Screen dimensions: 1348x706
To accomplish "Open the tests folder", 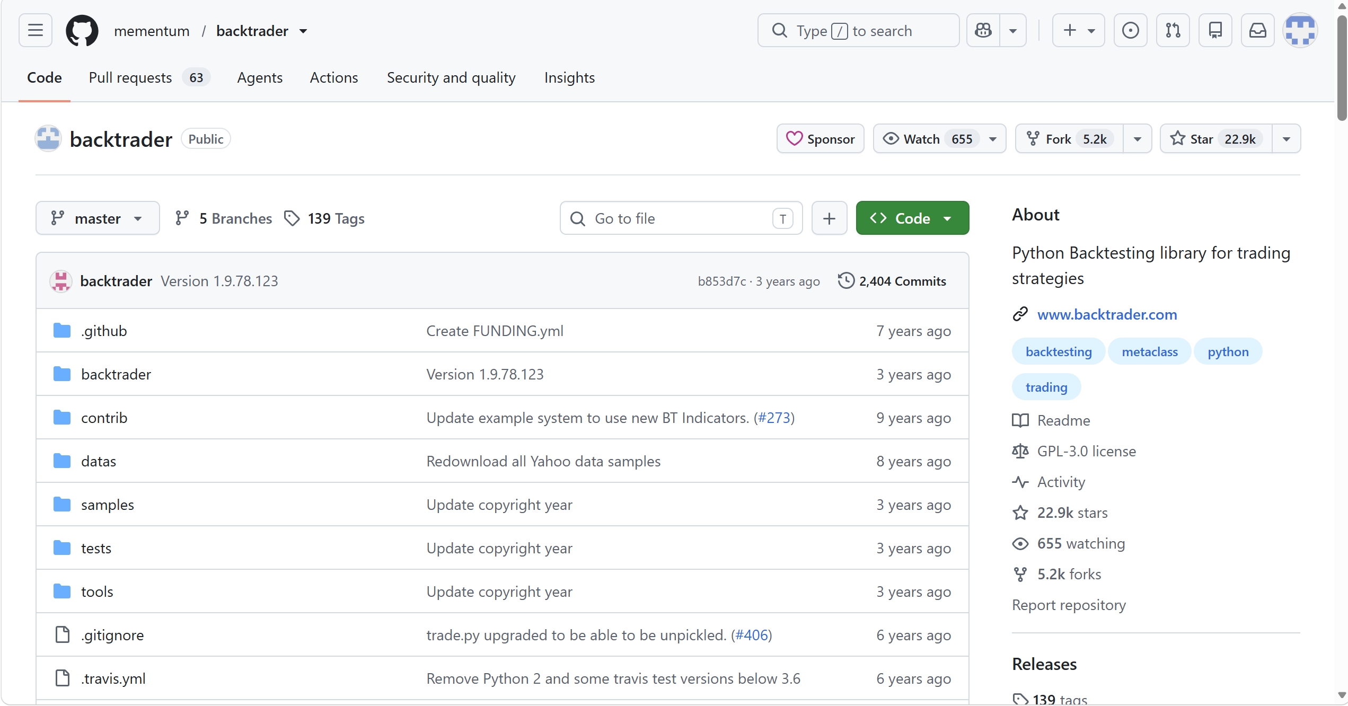I will 96,548.
